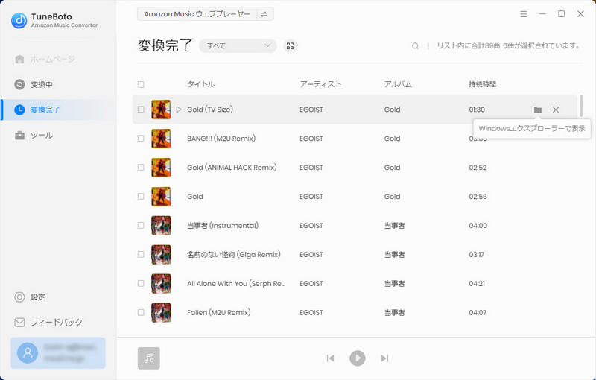Click the Gold (ANIMAL HACK Remix) thumbnail
This screenshot has width=596, height=380.
click(x=161, y=168)
